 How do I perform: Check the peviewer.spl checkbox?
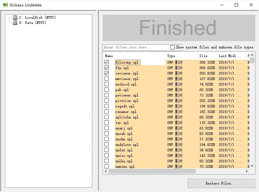107,95
